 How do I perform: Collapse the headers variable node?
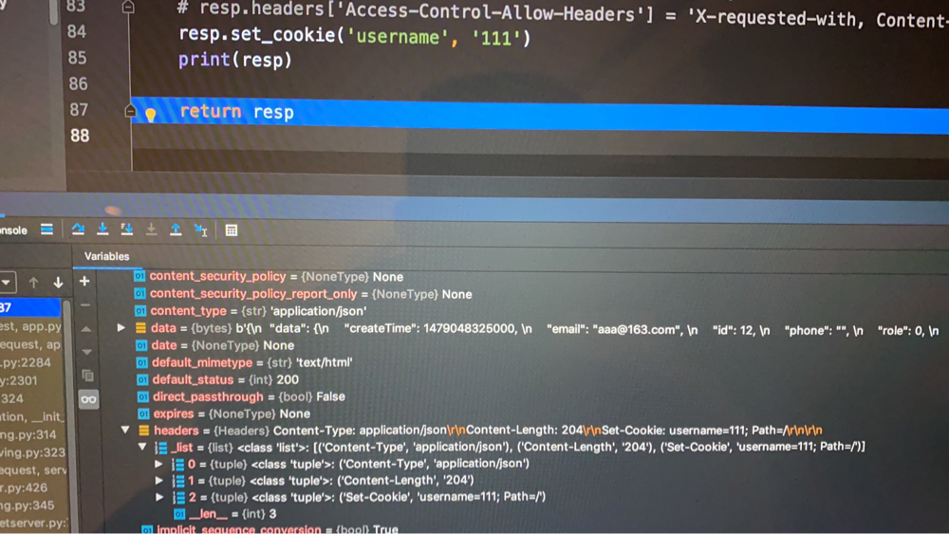(125, 430)
